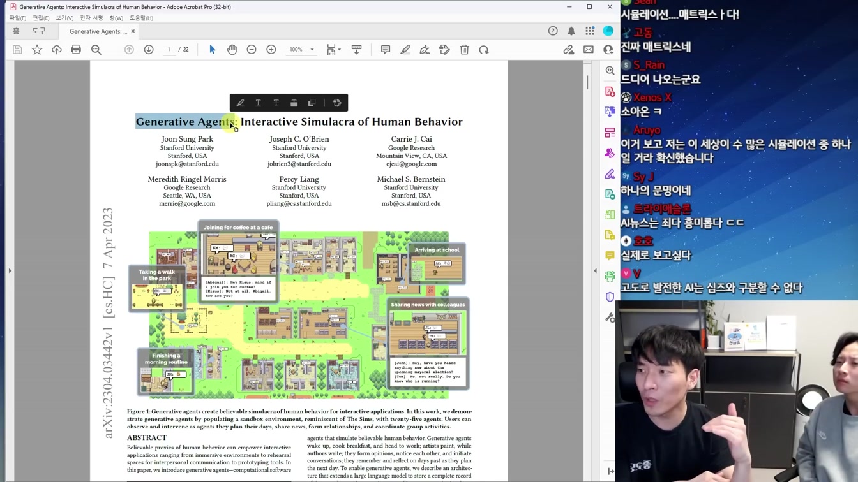Share a link to this file
Image resolution: width=858 pixels, height=482 pixels.
click(569, 50)
